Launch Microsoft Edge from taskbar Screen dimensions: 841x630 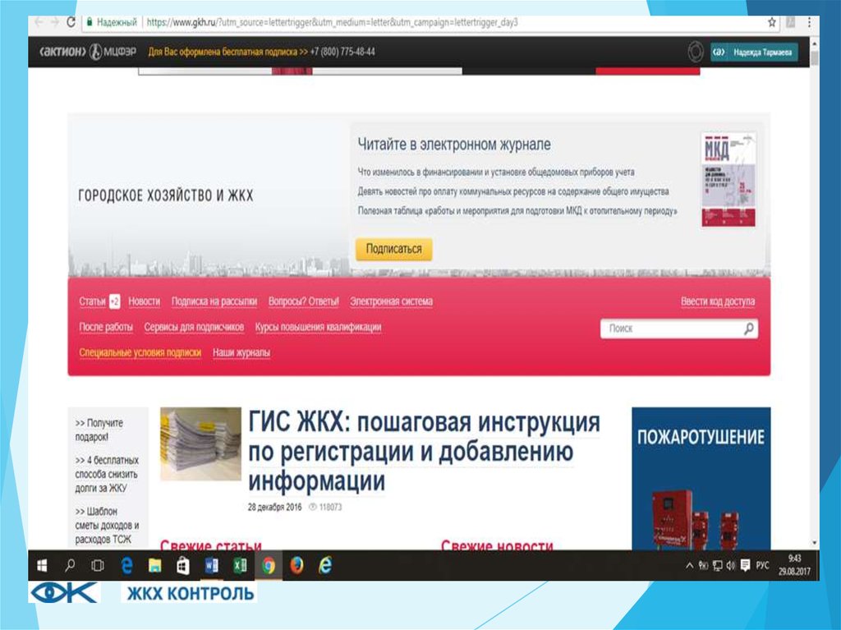pos(126,566)
